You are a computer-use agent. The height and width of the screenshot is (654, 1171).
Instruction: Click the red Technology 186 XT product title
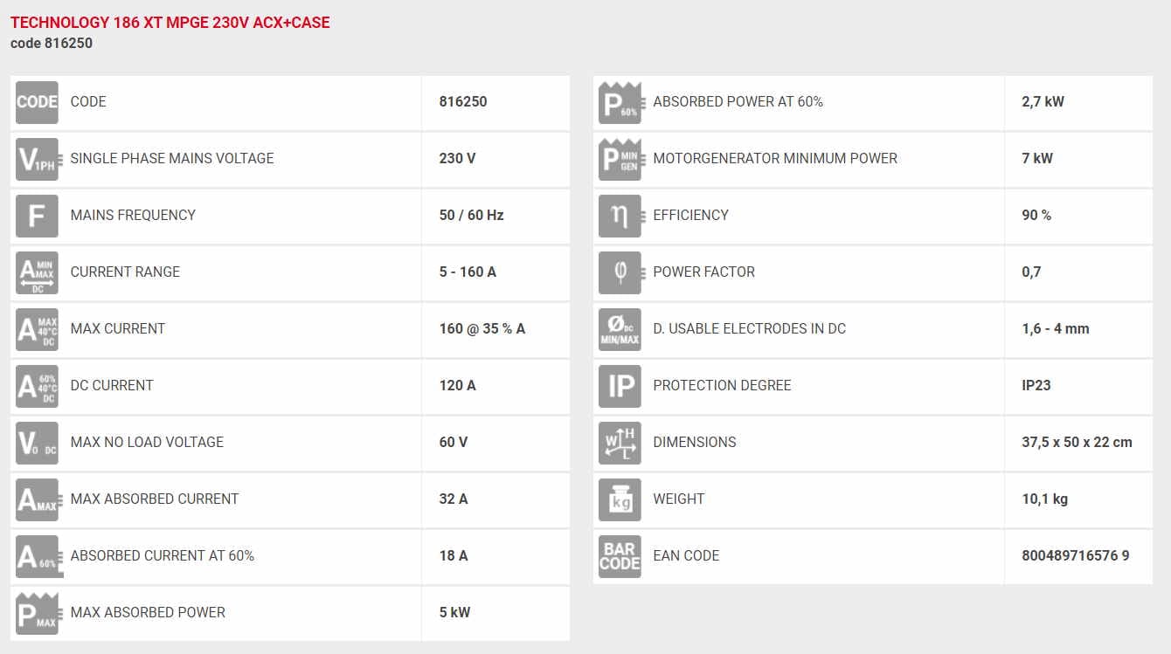(170, 23)
